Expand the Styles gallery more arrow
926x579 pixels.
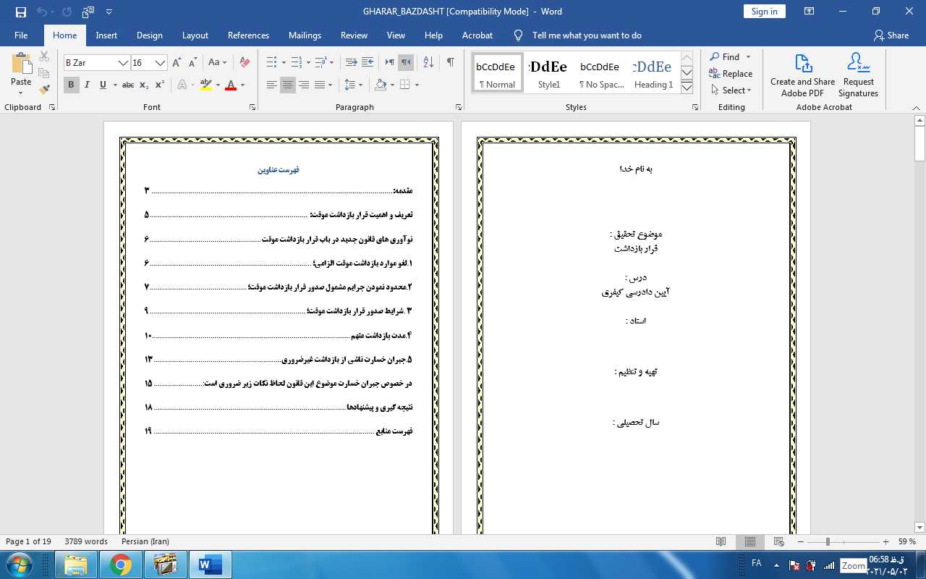687,88
